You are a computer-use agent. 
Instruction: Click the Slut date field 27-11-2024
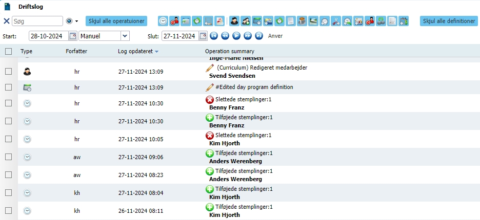(x=180, y=36)
